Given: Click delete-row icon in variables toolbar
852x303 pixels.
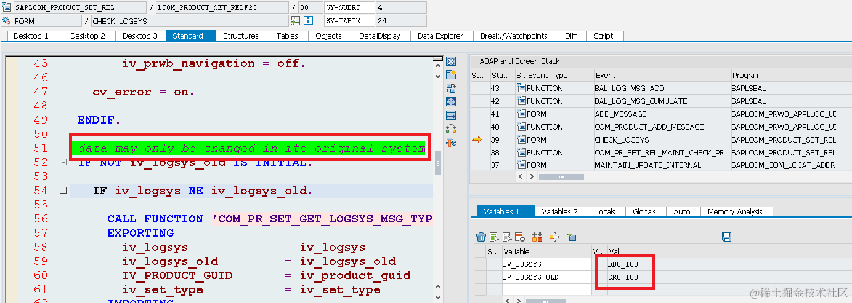Looking at the screenshot, I should (519, 237).
